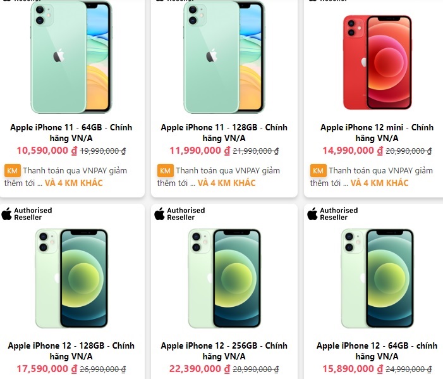Open the iPhone 12 256GB product image
Viewport: 443px width, 379px height.
point(224,278)
